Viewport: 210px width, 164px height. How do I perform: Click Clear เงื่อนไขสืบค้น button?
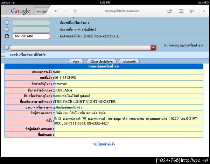click(x=101, y=62)
